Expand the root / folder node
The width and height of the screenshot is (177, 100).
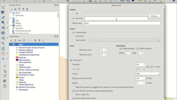pos(11,18)
